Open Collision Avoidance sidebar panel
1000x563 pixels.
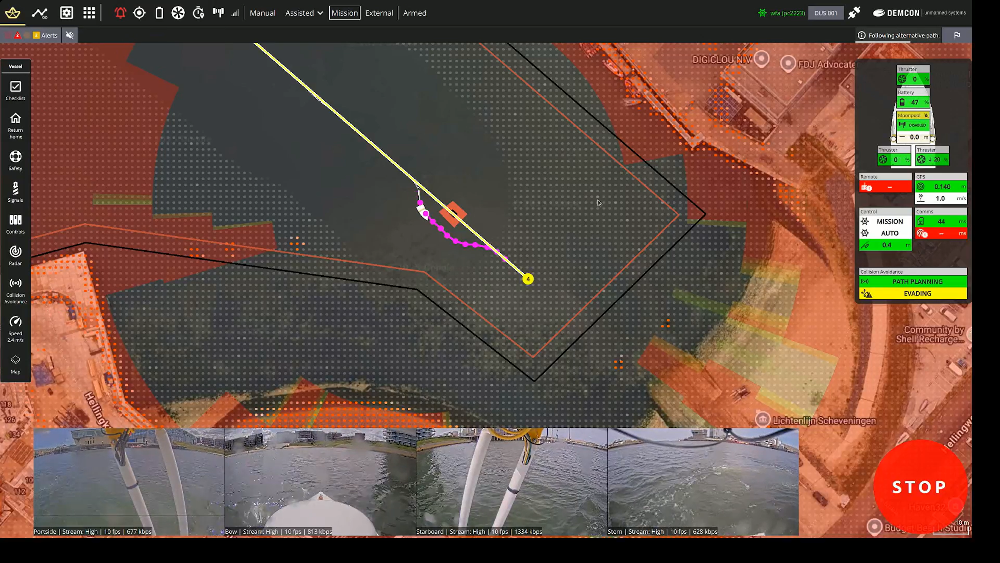tap(15, 291)
